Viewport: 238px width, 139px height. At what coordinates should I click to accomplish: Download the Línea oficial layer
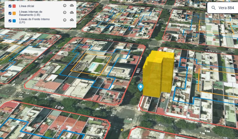[72, 6]
